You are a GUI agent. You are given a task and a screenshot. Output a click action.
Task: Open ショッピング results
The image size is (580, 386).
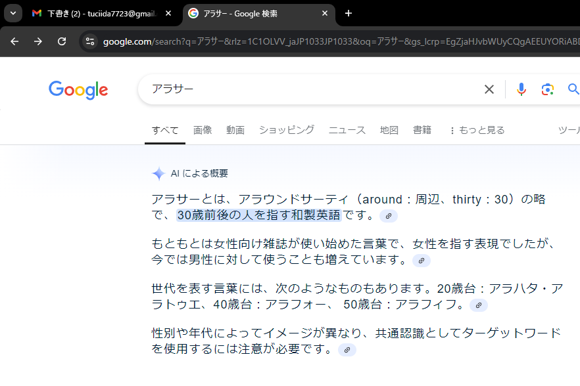(287, 131)
